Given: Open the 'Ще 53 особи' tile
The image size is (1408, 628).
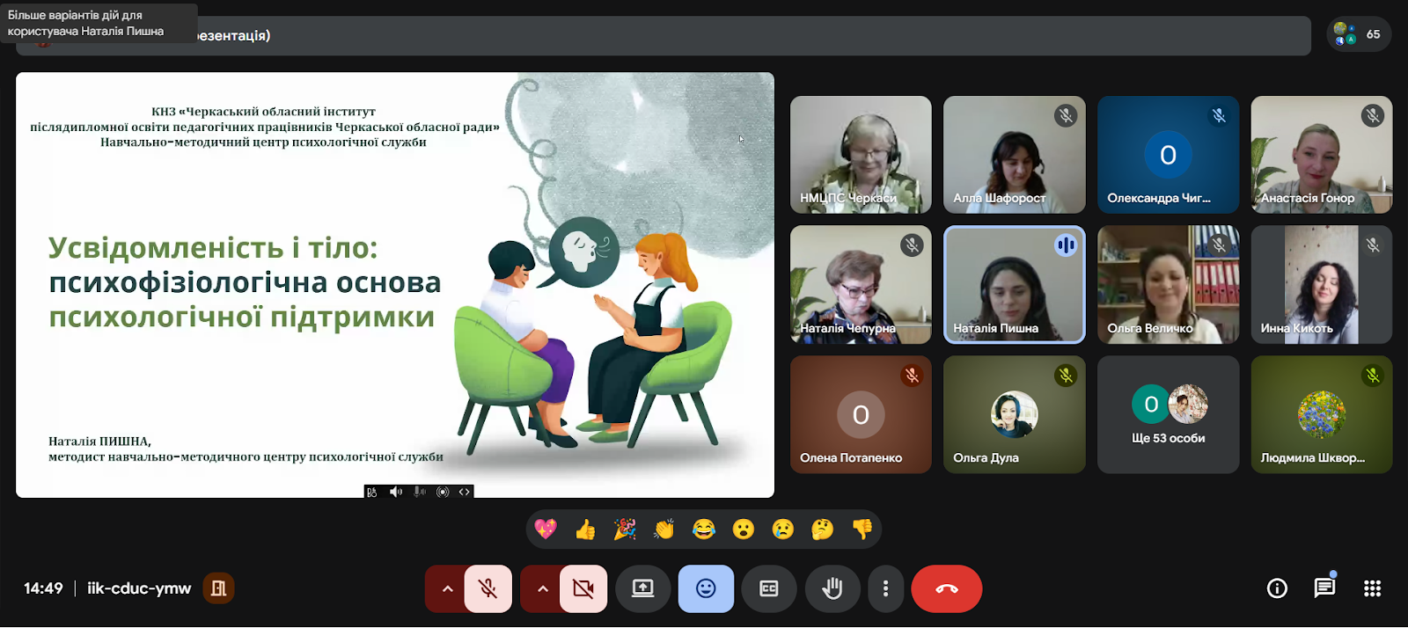Looking at the screenshot, I should pyautogui.click(x=1168, y=415).
